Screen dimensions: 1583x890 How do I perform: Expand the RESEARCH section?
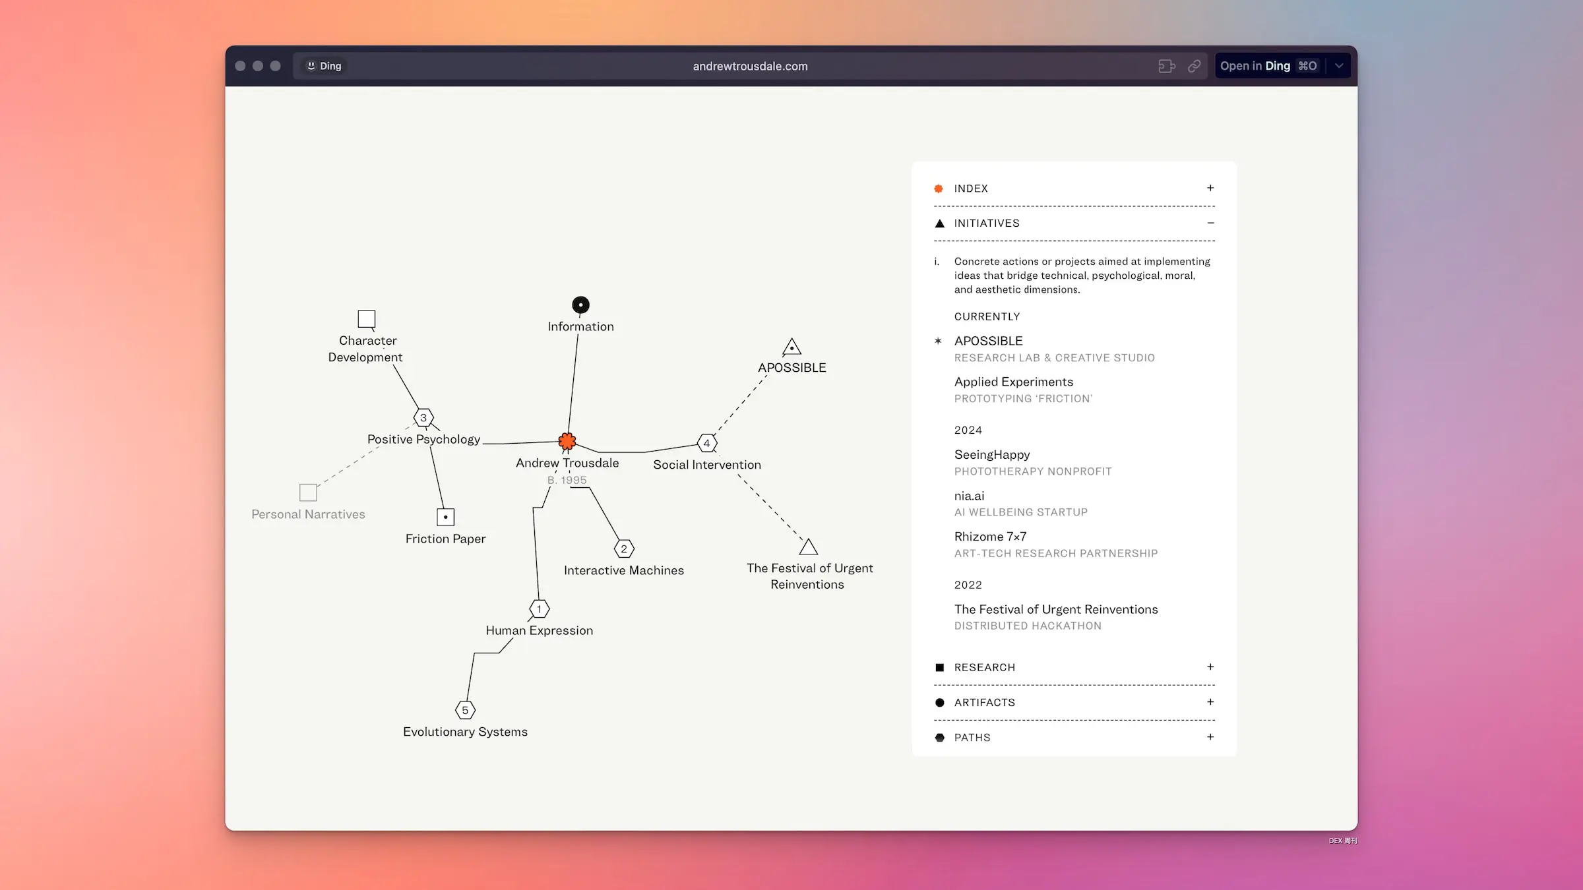(x=1209, y=666)
